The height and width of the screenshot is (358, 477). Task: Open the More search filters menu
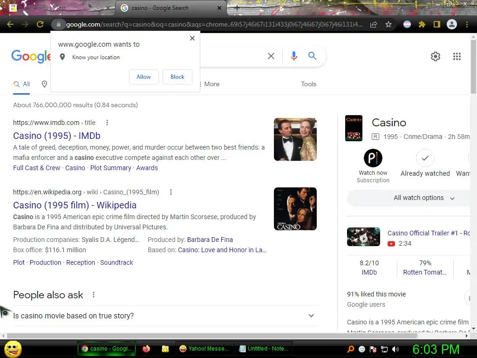pos(210,84)
